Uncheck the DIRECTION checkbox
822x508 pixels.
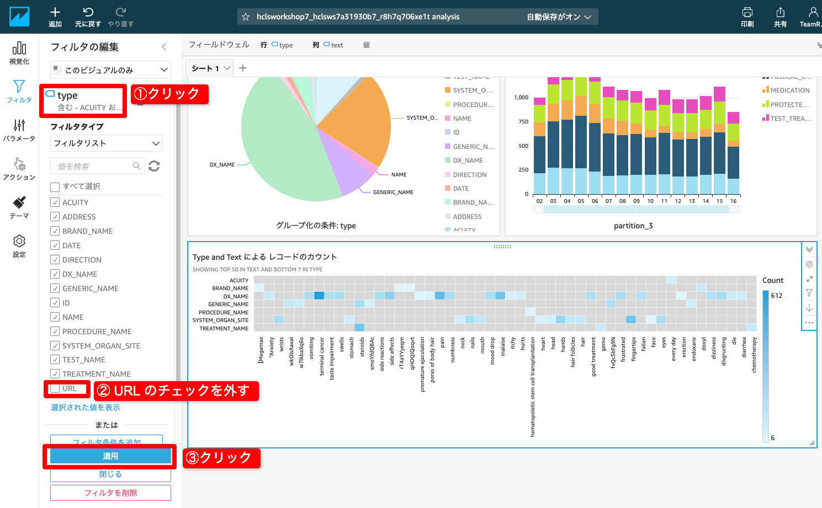pyautogui.click(x=55, y=260)
